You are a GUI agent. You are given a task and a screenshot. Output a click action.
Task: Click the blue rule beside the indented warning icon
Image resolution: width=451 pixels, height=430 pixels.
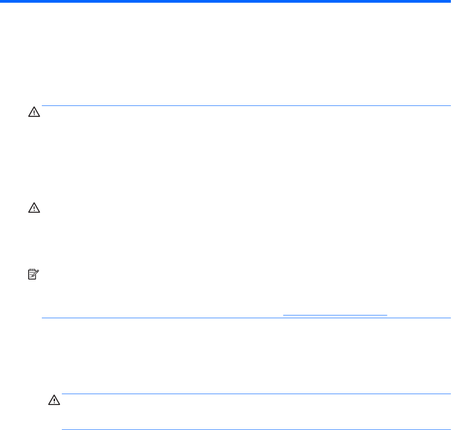pyautogui.click(x=256, y=394)
